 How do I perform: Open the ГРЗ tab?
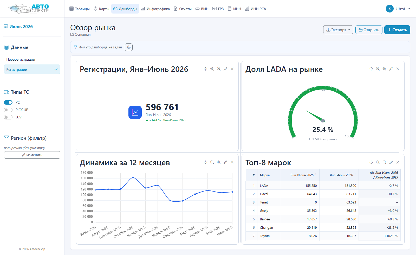(x=218, y=9)
